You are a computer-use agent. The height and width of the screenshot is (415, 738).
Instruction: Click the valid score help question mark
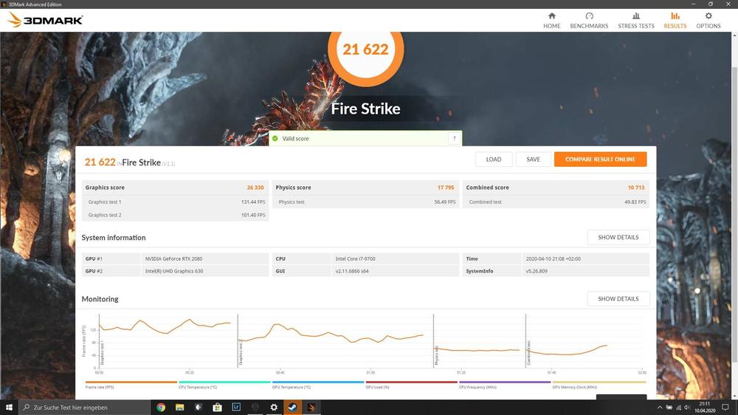tap(454, 139)
